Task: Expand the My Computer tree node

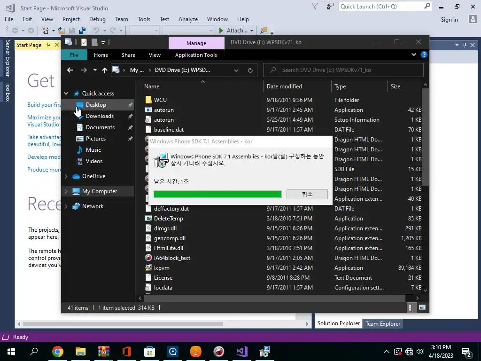Action: 66,191
